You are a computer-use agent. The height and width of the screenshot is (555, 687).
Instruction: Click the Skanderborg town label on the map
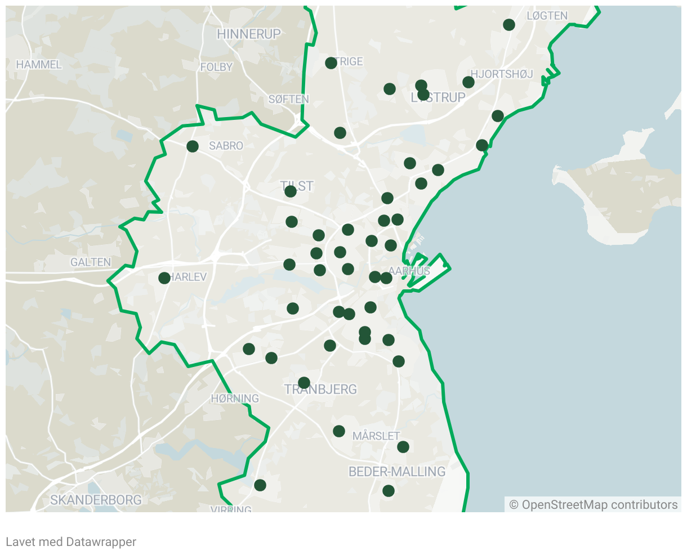(x=96, y=500)
